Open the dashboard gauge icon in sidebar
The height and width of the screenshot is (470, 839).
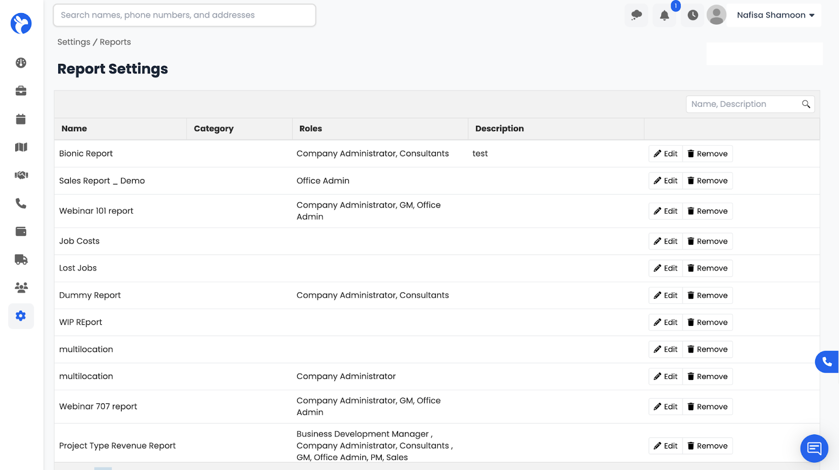[x=21, y=63]
